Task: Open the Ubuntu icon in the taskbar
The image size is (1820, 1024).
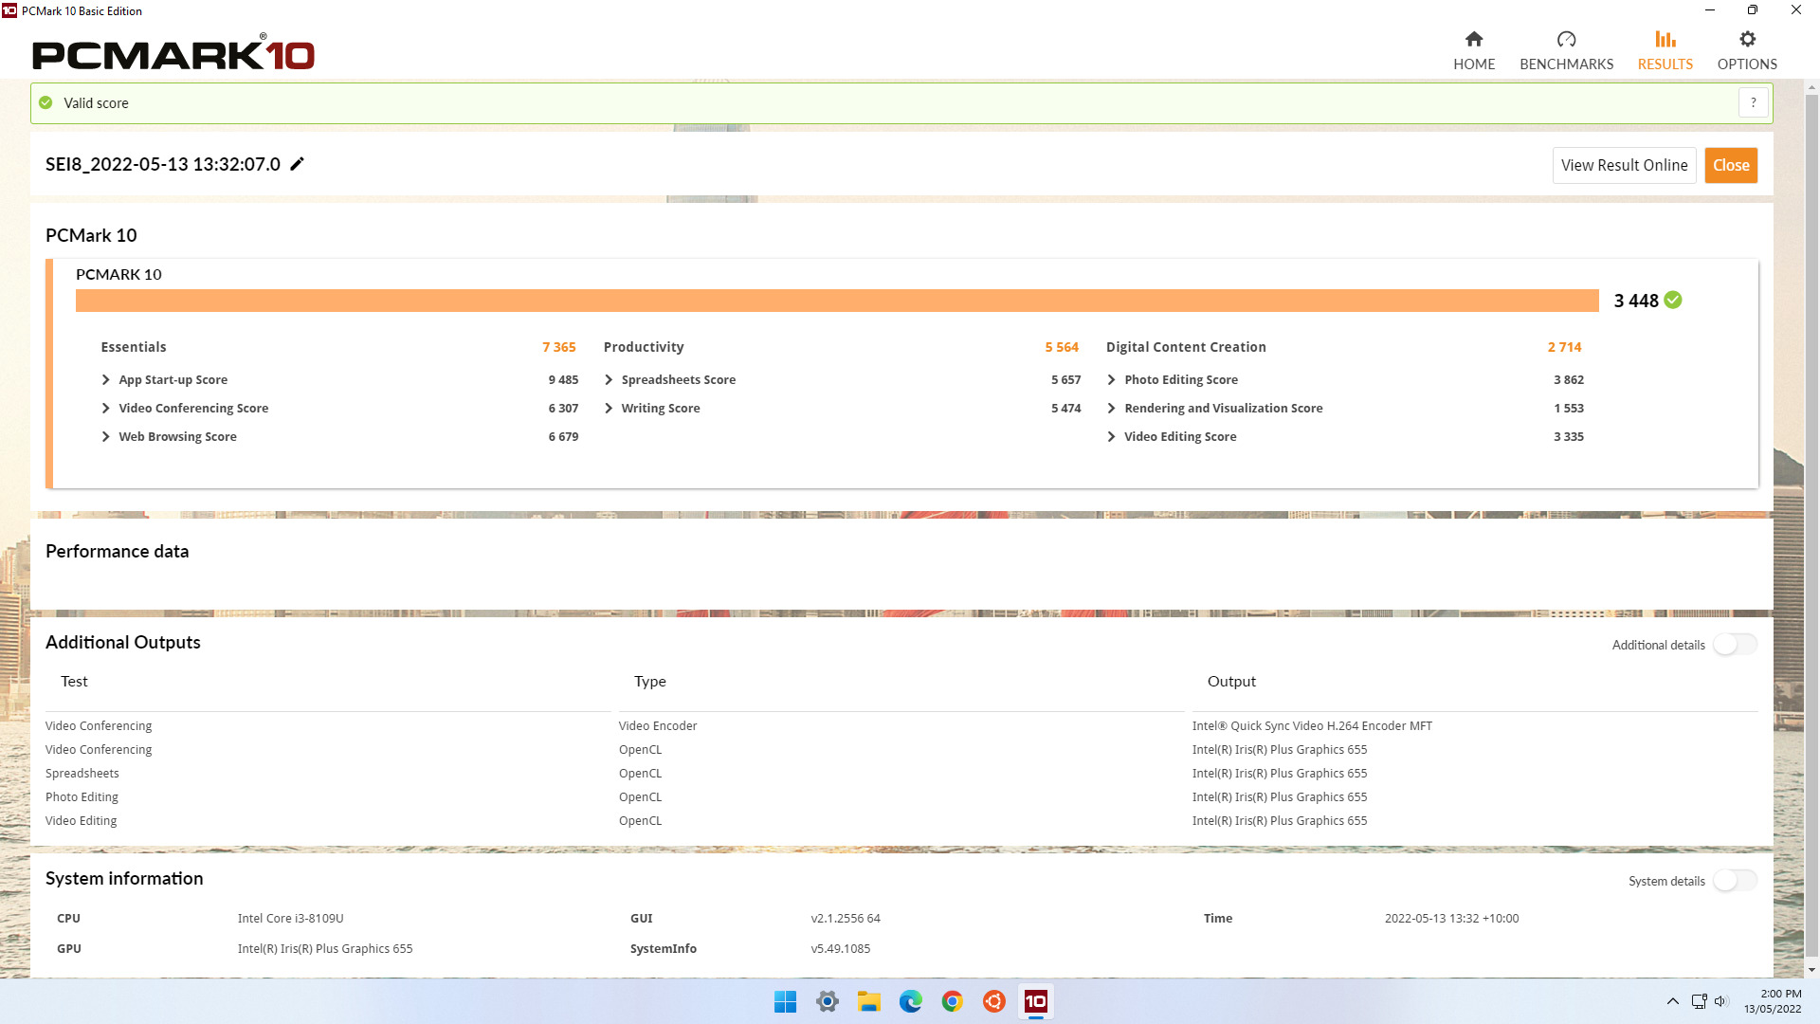Action: 993,1001
